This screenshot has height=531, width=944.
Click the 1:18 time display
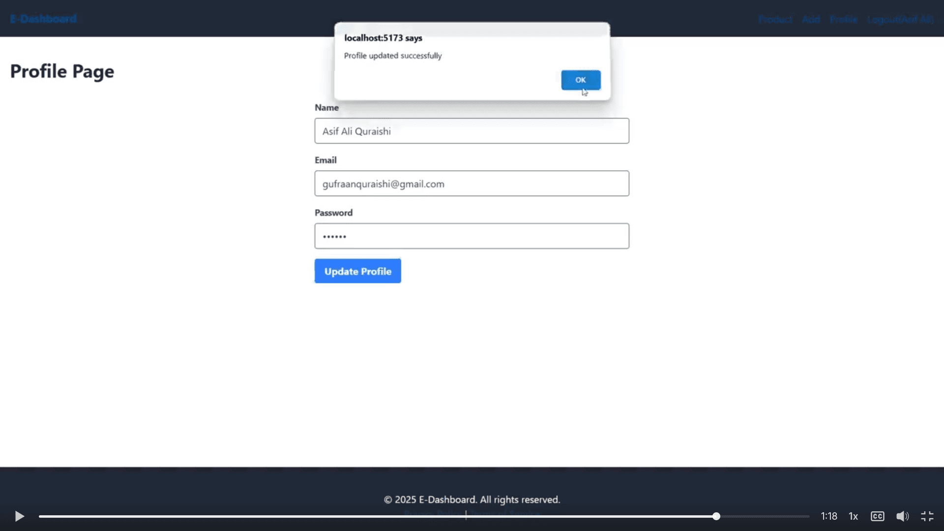[829, 516]
